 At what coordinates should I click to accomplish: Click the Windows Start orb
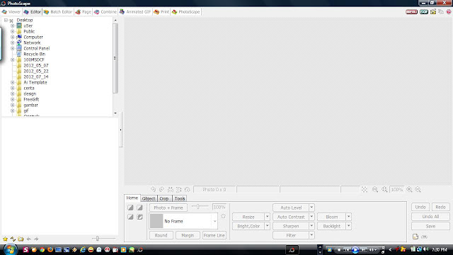tap(10, 249)
